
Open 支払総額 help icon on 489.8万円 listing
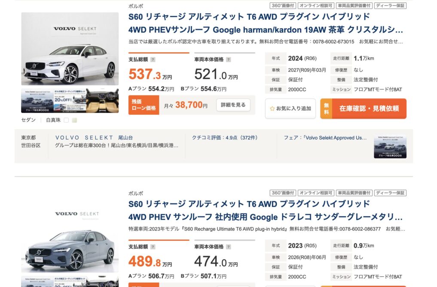(153, 247)
